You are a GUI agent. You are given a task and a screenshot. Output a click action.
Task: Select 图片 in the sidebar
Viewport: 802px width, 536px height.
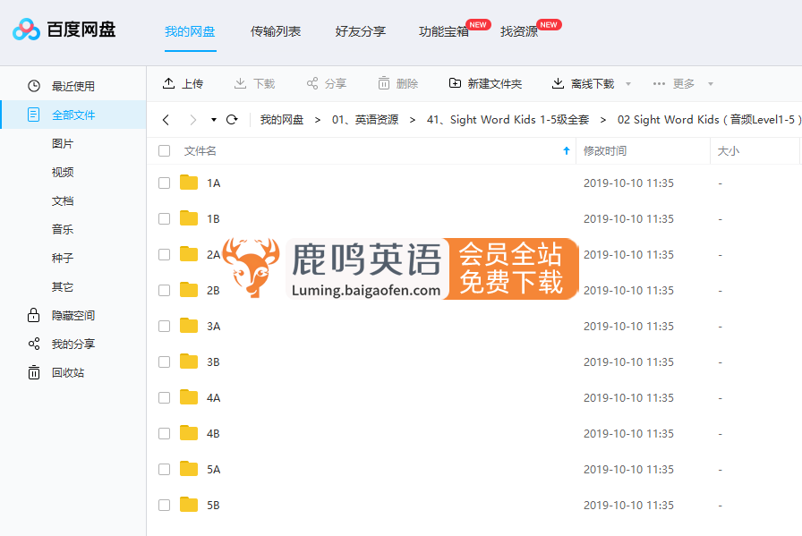click(63, 144)
